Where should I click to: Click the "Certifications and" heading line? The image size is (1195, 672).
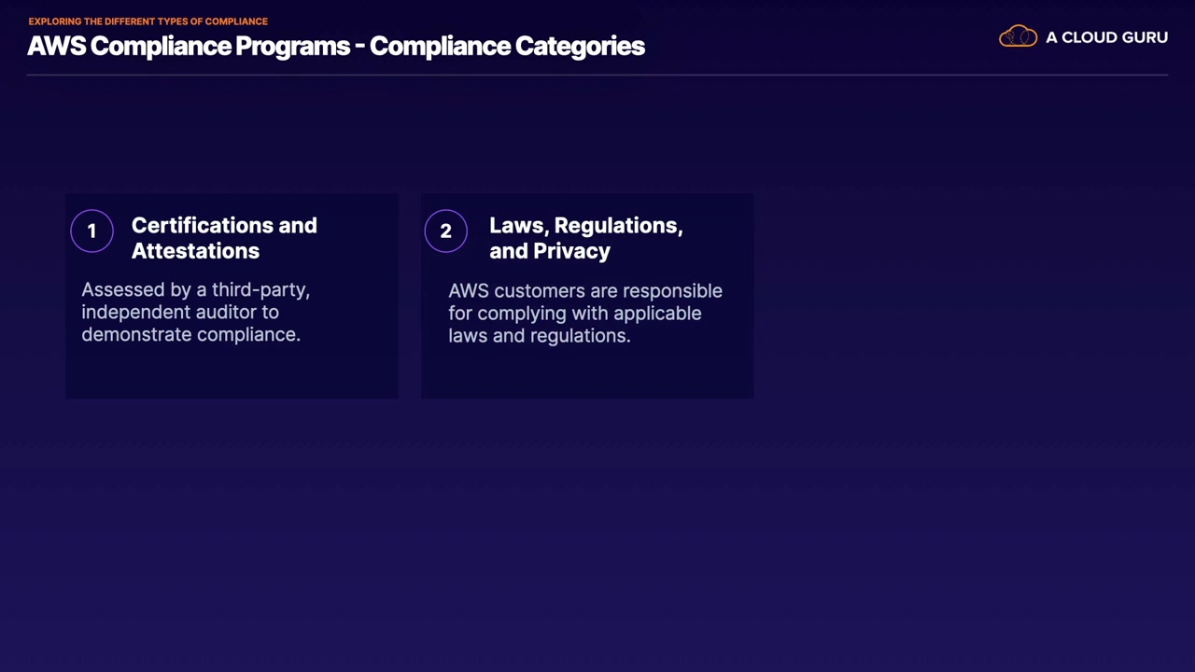click(224, 226)
